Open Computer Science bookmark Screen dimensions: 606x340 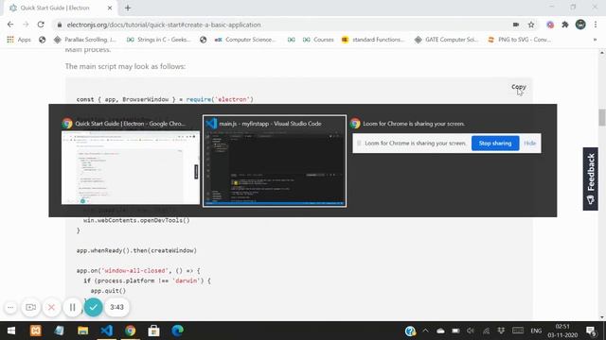click(x=245, y=40)
